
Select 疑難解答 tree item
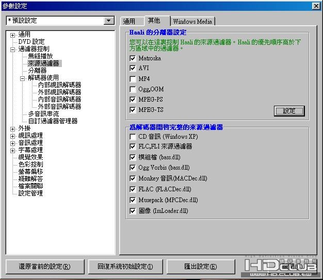pyautogui.click(x=30, y=179)
